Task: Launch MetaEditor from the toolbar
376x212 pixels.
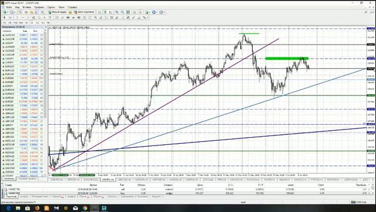Action: [x=70, y=12]
